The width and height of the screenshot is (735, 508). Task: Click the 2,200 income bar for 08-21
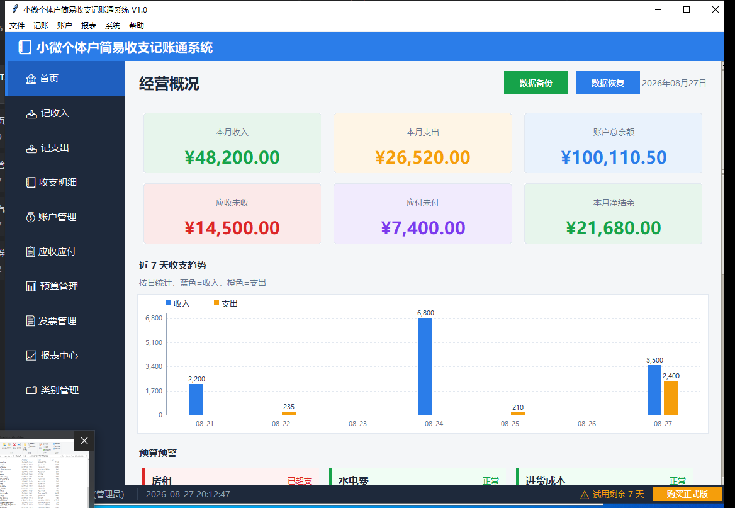pyautogui.click(x=196, y=400)
